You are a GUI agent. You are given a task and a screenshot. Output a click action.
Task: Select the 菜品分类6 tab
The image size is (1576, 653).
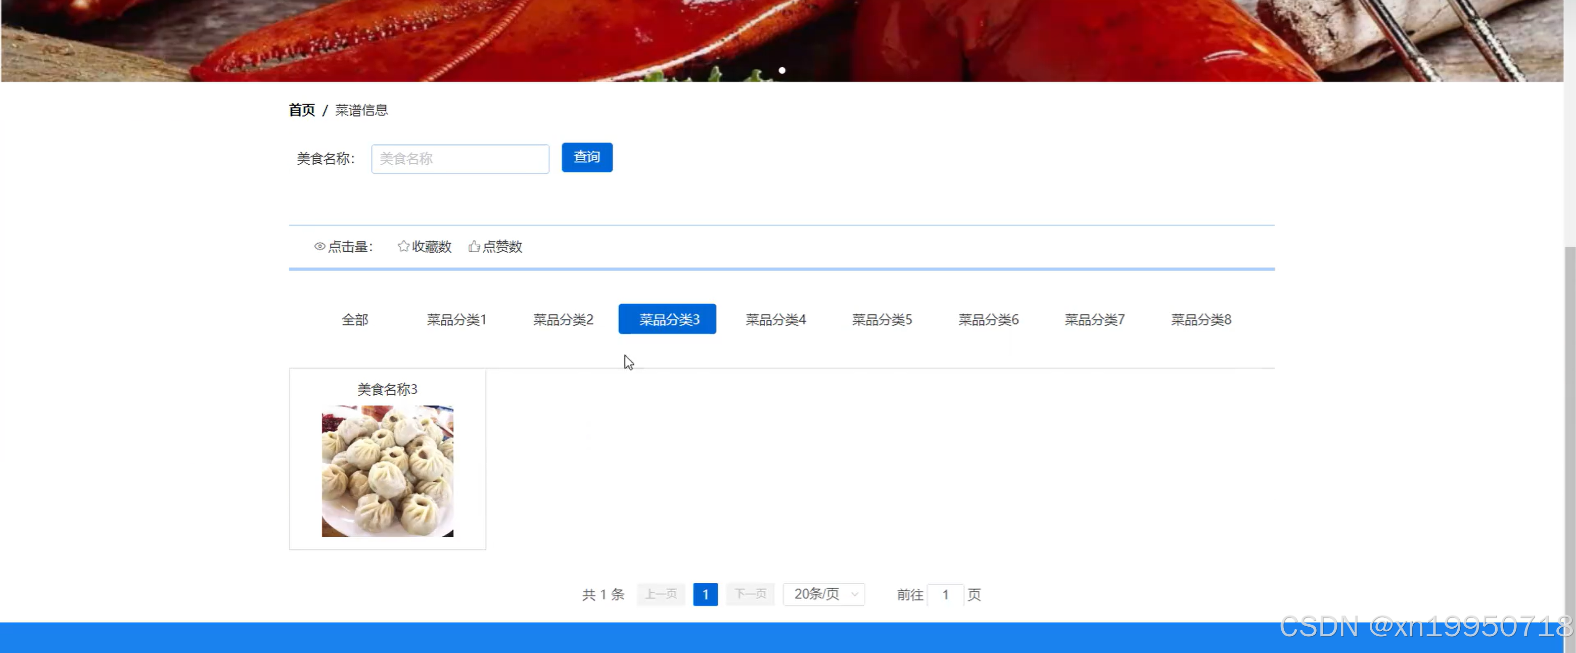[988, 319]
